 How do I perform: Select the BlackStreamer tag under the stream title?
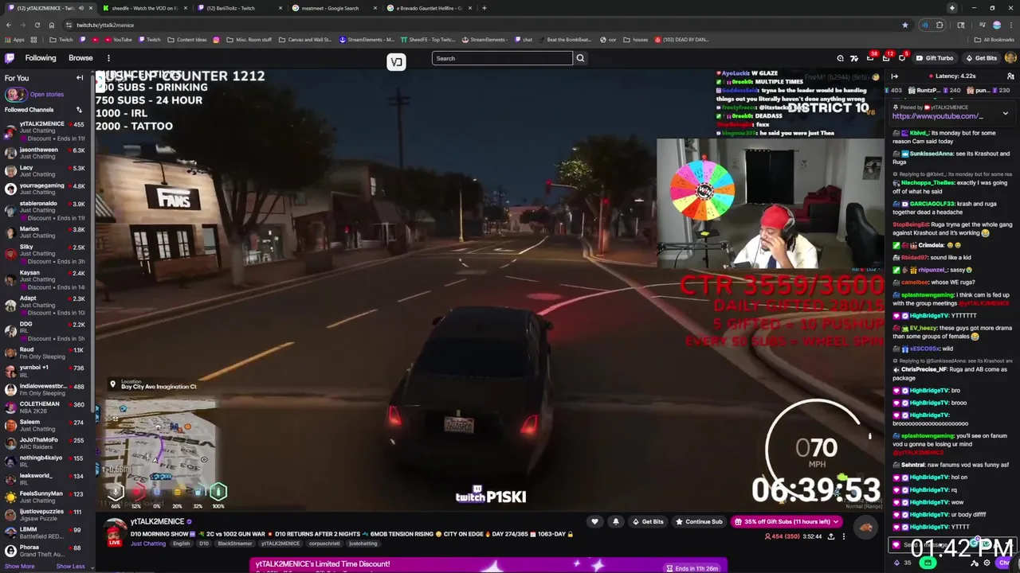(x=235, y=544)
